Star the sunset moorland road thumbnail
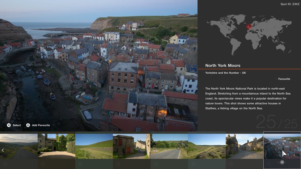The height and width of the screenshot is (169, 301). point(5,164)
